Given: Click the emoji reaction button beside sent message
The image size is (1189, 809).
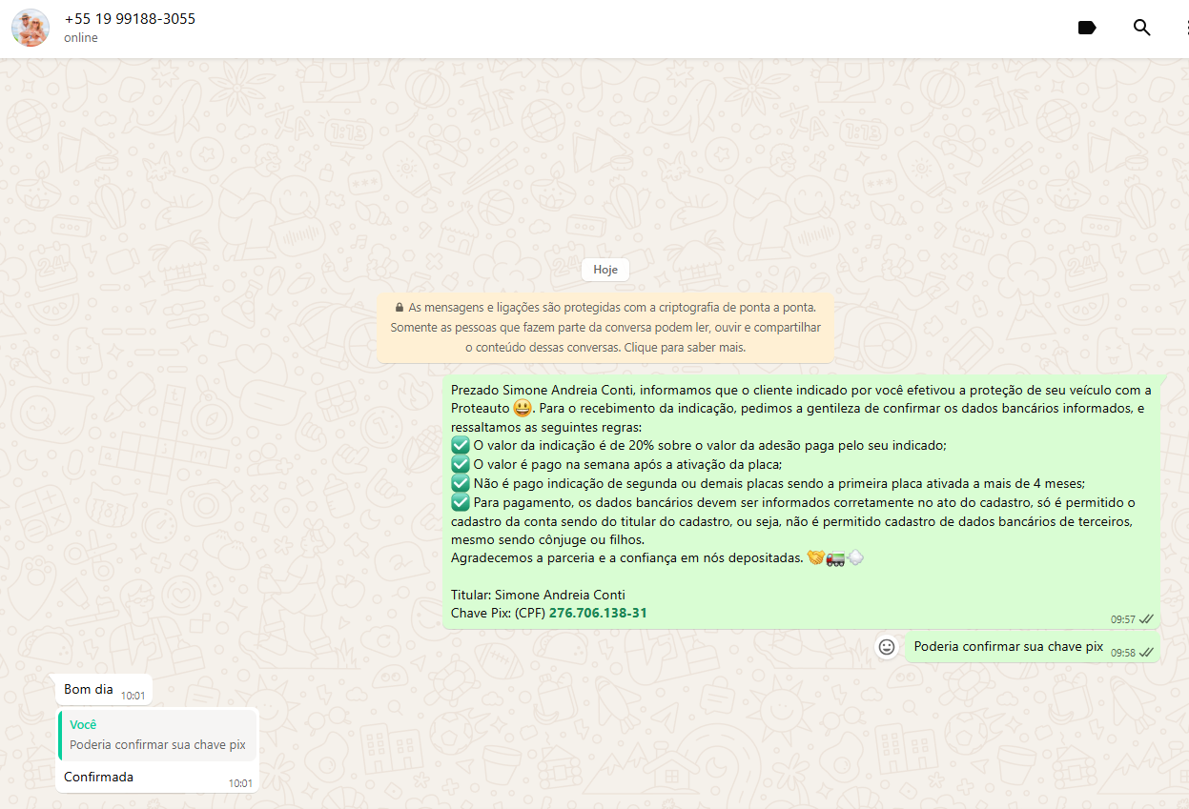Looking at the screenshot, I should pyautogui.click(x=887, y=647).
